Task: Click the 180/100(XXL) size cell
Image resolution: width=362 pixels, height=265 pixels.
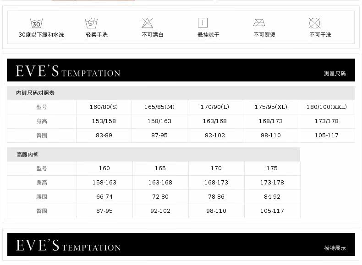Action: coord(327,107)
